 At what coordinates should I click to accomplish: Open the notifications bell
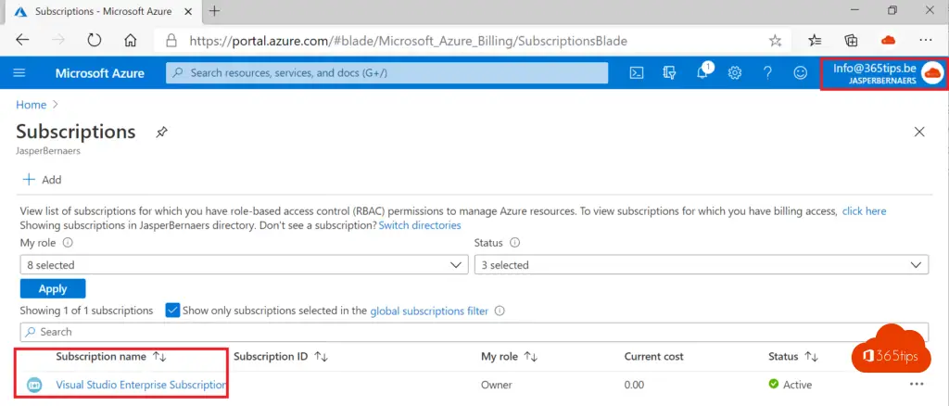pyautogui.click(x=702, y=73)
